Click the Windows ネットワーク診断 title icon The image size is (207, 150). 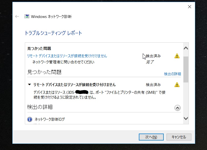(27, 16)
